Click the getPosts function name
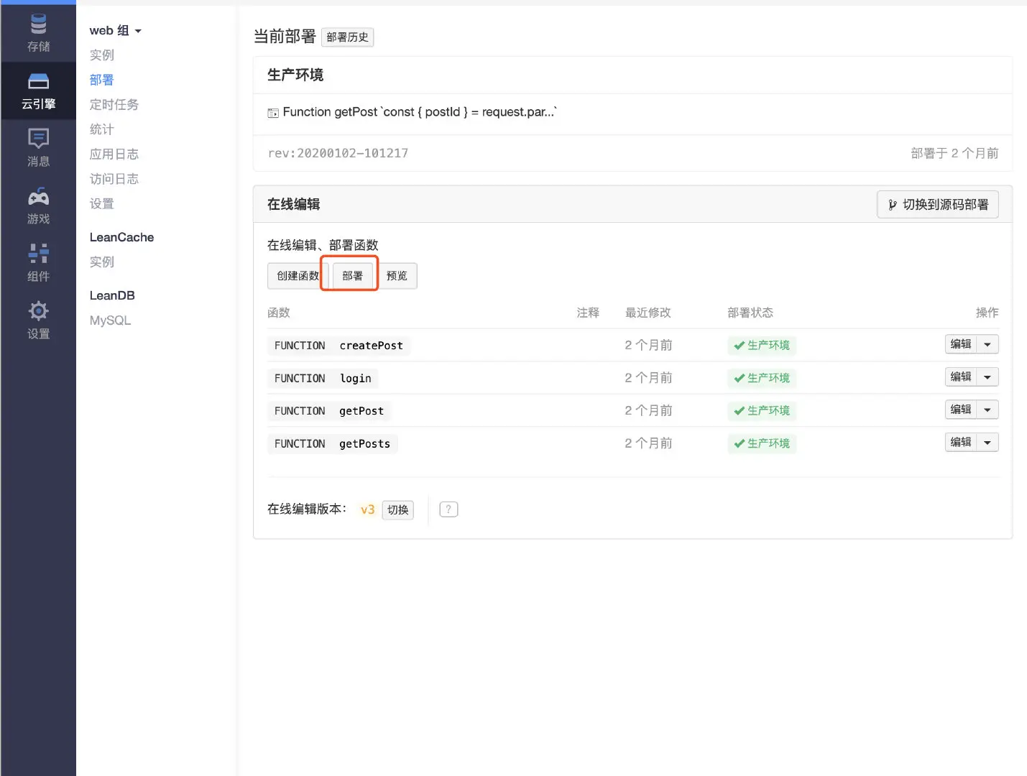1027x776 pixels. 364,444
